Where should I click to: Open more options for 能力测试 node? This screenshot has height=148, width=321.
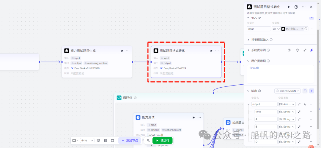[199, 118]
